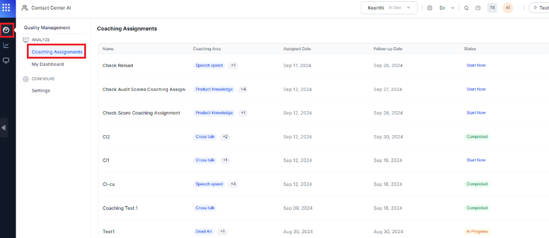Open the help question mark icon
Viewport: 549px width, 238px height.
point(478,8)
